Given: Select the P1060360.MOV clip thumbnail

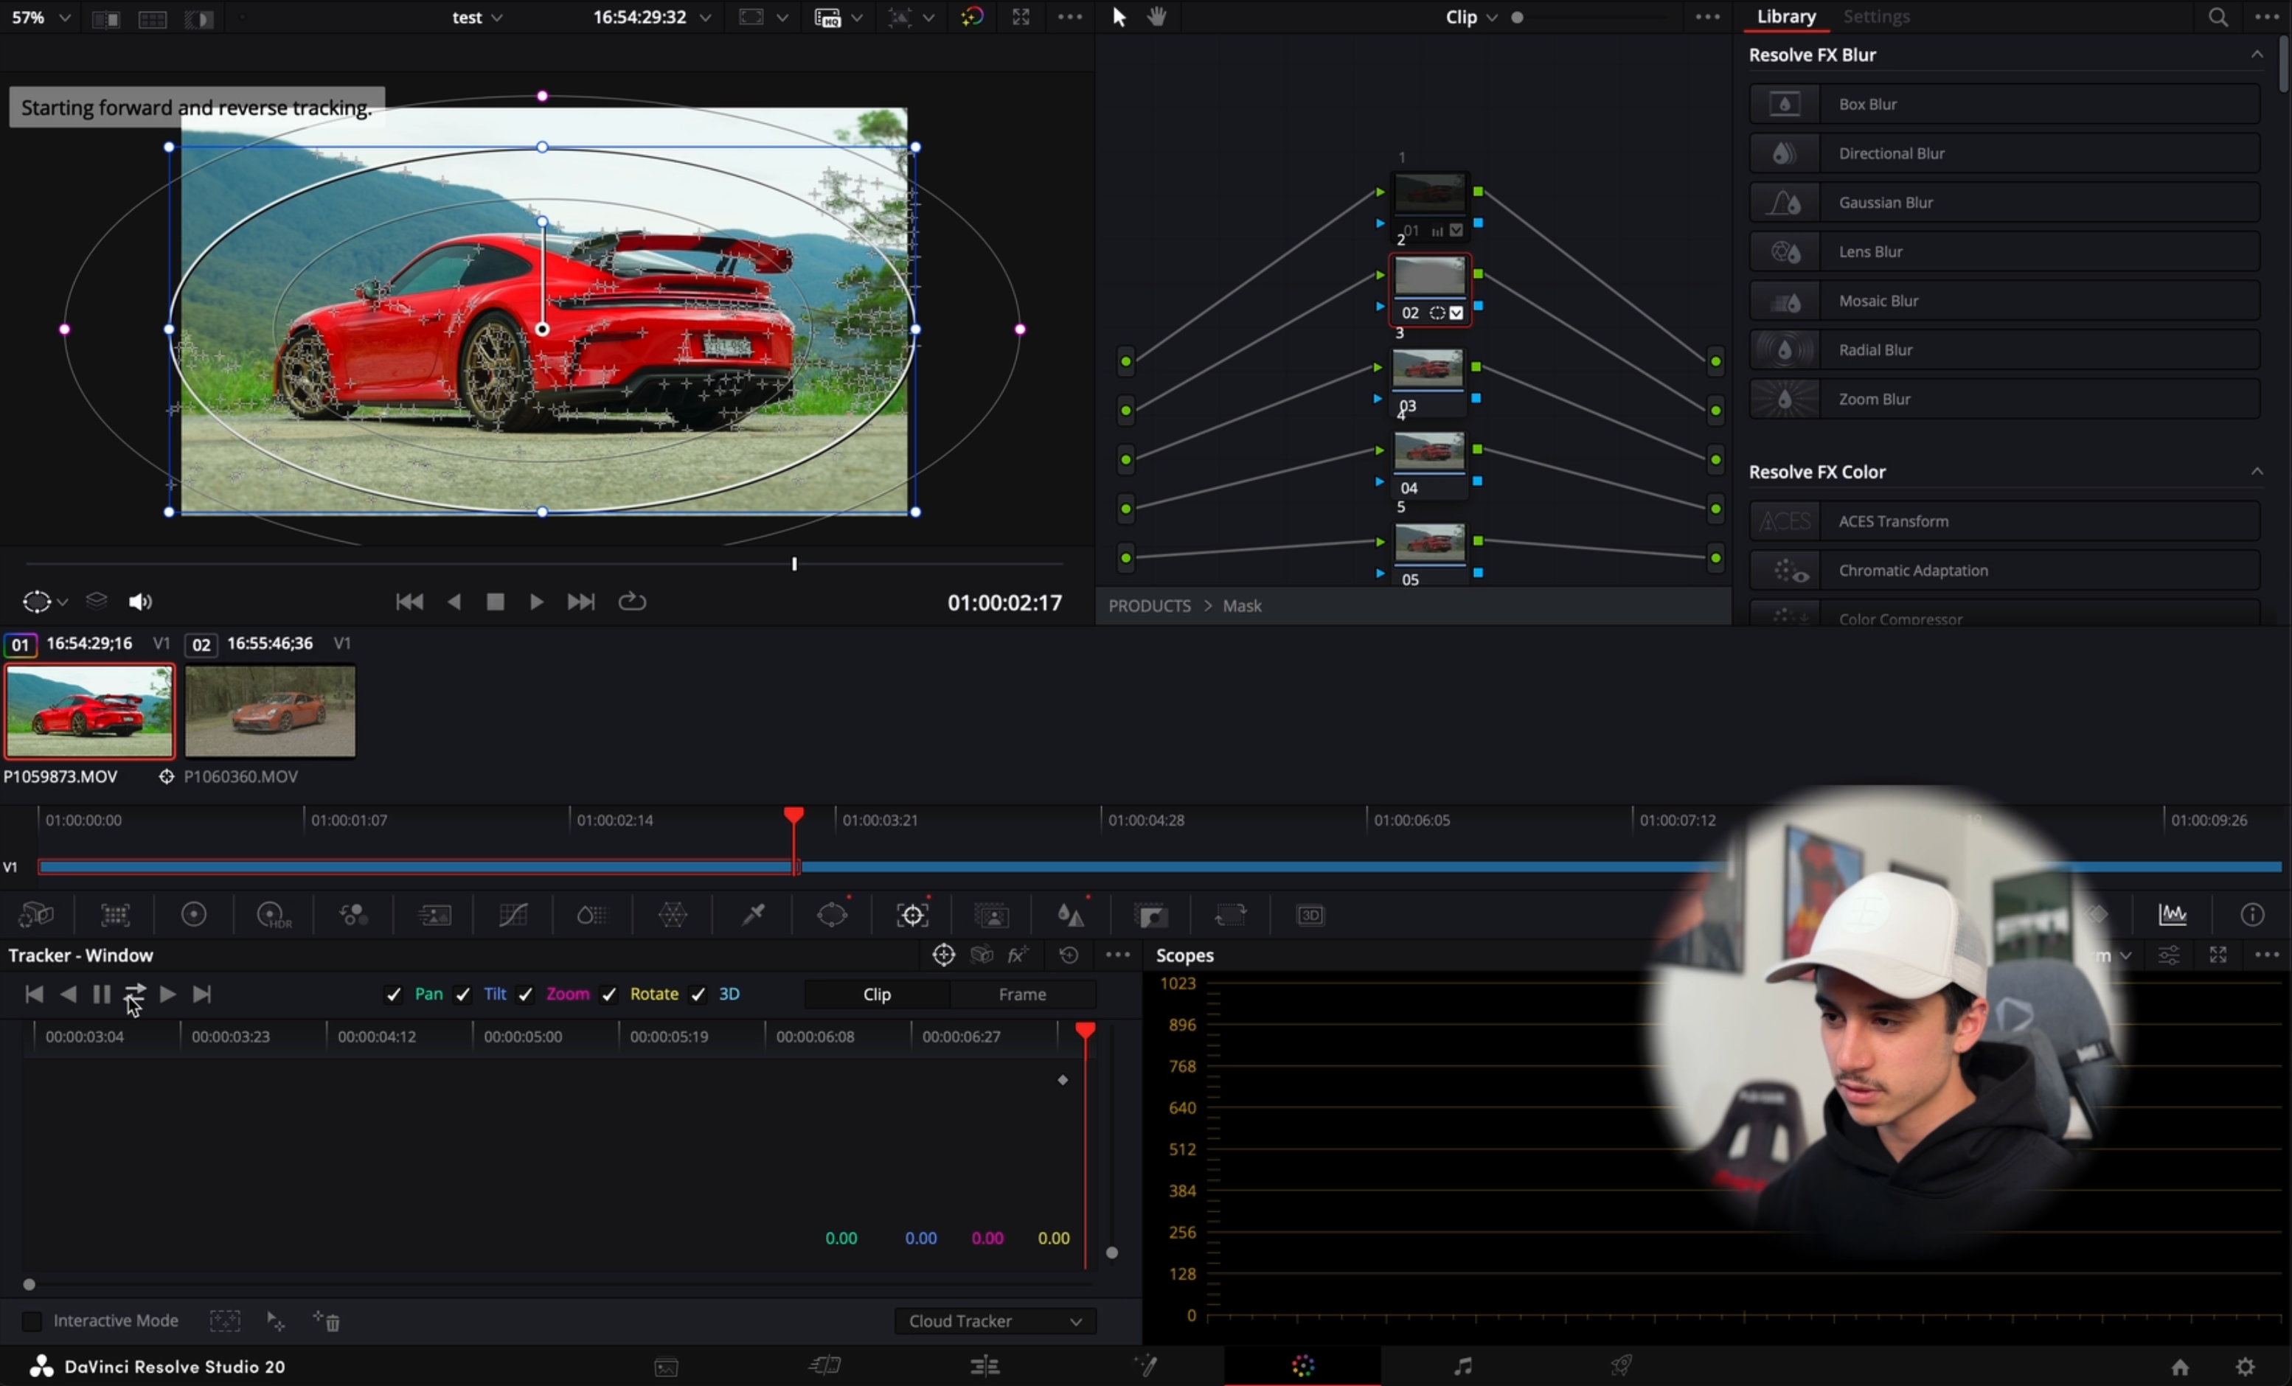Looking at the screenshot, I should tap(270, 711).
